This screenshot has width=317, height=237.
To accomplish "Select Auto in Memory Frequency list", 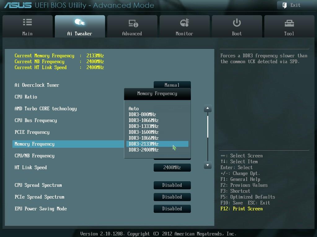I will (x=157, y=109).
